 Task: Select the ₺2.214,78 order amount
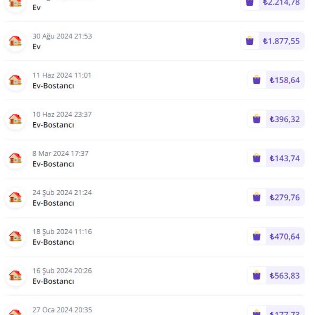click(281, 3)
